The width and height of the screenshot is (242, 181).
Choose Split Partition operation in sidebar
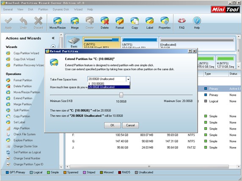(x=18, y=110)
